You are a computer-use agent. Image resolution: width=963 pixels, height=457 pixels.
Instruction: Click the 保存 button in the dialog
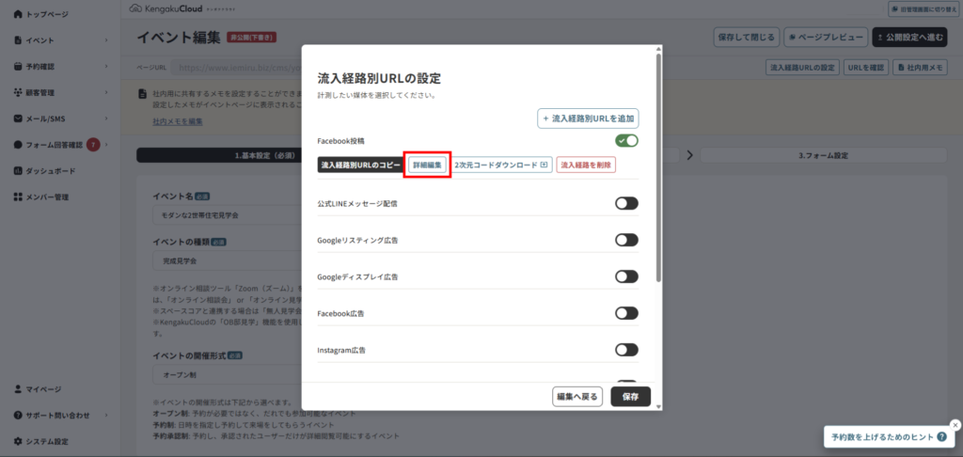pyautogui.click(x=630, y=397)
